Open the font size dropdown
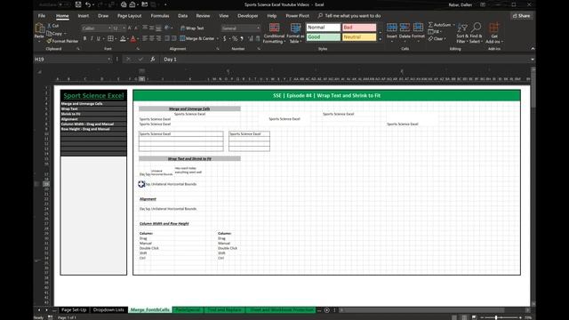569x320 pixels. (124, 28)
